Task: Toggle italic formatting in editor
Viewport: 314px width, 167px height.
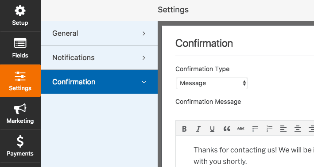Action: point(198,129)
